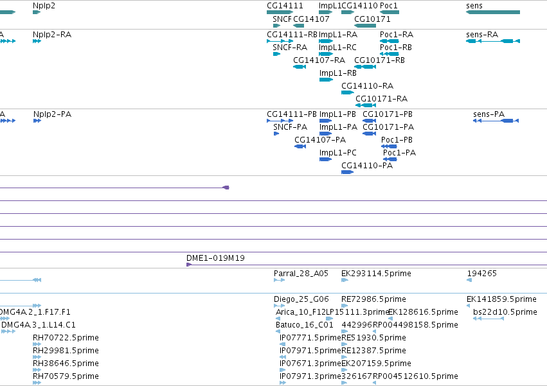Click the EK207159.5prime EST label
The width and height of the screenshot is (547, 386).
pos(377,364)
